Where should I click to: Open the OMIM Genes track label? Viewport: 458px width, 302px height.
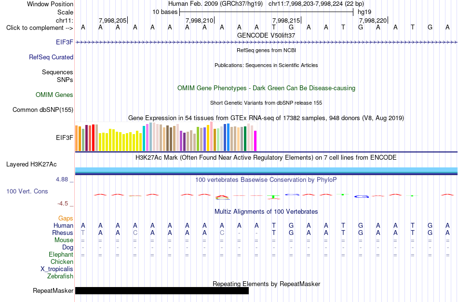tap(54, 95)
